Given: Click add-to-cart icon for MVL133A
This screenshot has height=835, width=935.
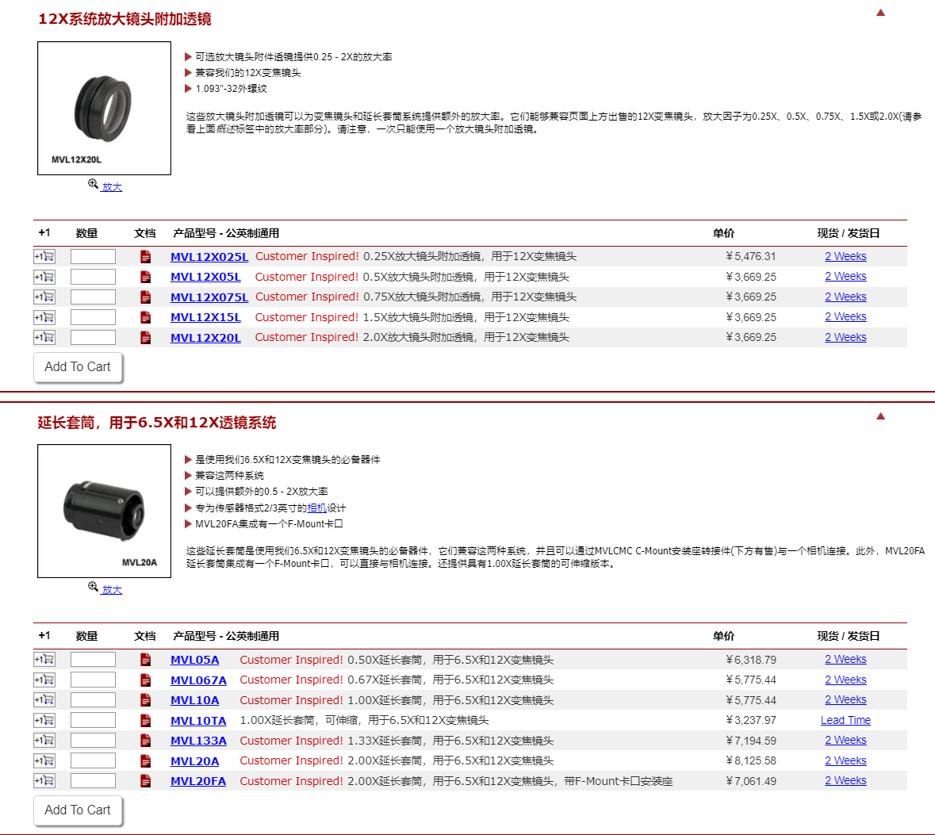Looking at the screenshot, I should (44, 741).
